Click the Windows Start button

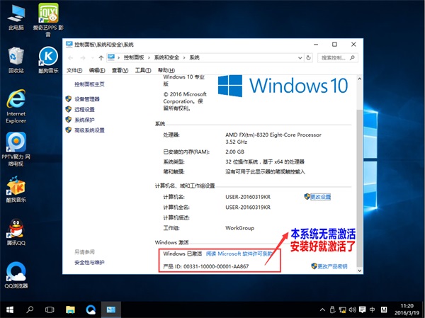click(x=9, y=310)
